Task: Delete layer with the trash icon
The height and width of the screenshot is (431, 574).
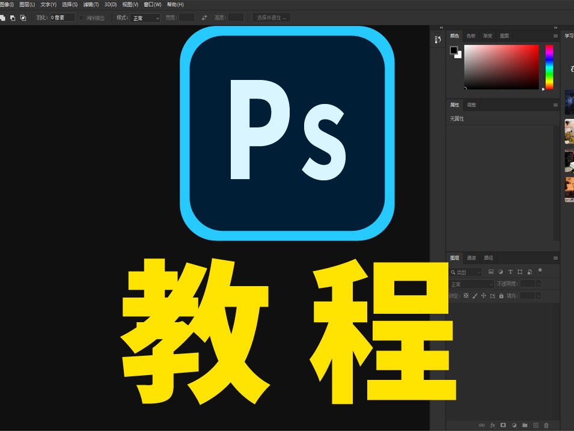Action: (546, 425)
